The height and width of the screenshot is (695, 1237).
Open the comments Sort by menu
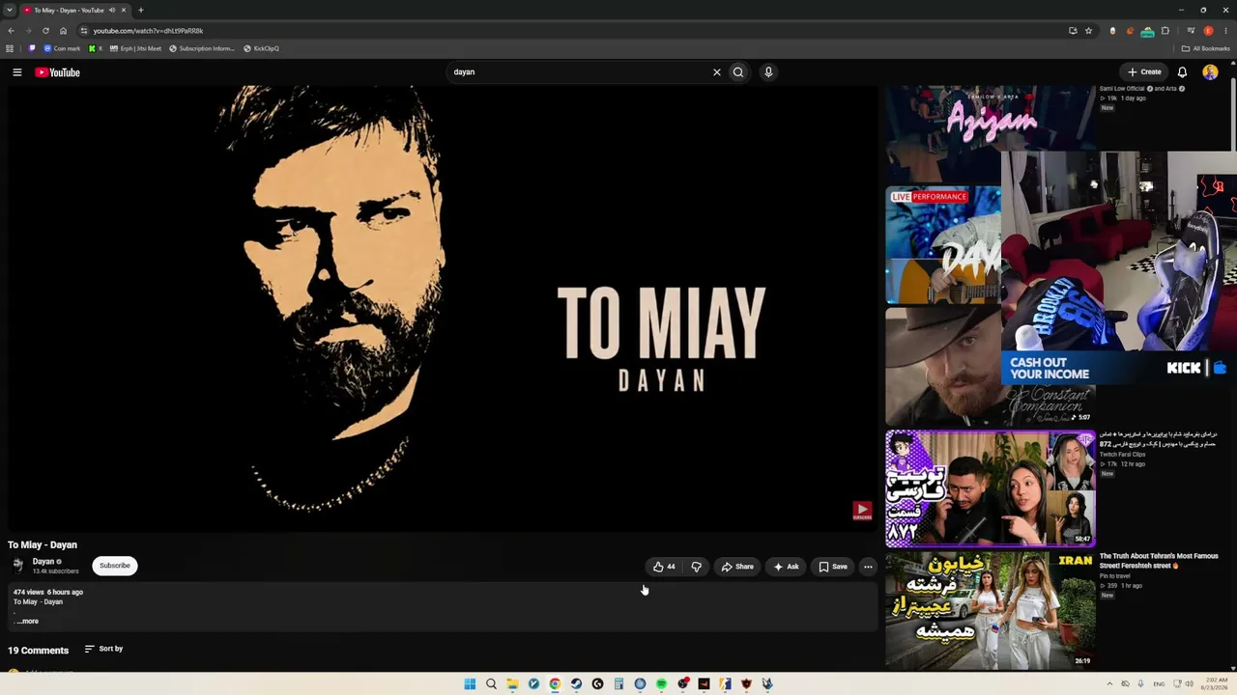(104, 649)
